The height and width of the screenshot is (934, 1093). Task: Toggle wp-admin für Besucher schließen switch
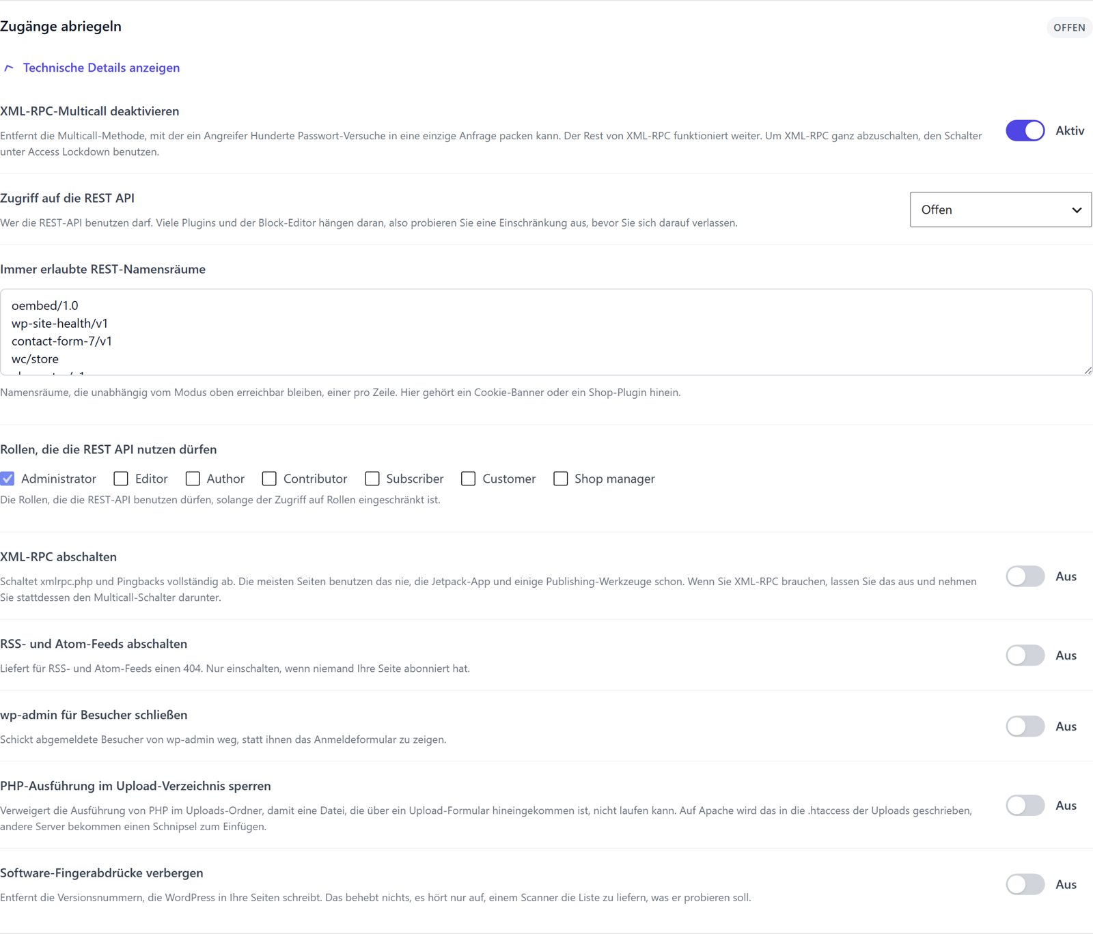(1025, 726)
